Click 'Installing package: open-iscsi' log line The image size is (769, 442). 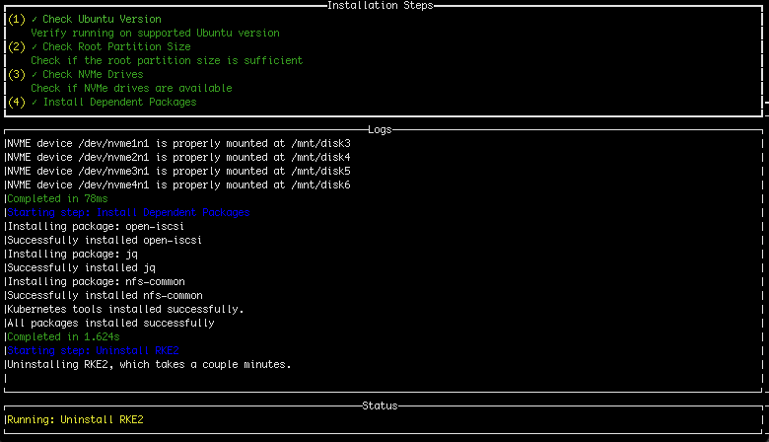click(96, 226)
